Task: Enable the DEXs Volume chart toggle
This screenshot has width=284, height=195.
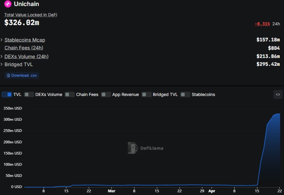Action: [29, 94]
